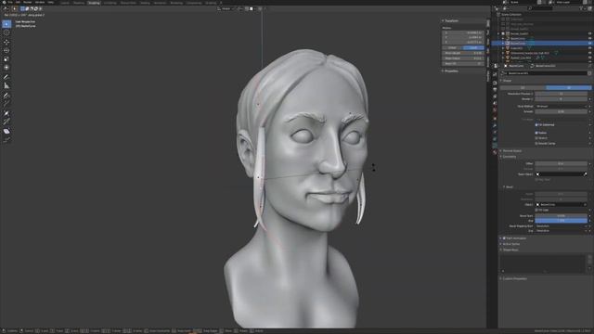Image resolution: width=594 pixels, height=334 pixels.
Task: Open the Window menu
Action: [39, 2]
